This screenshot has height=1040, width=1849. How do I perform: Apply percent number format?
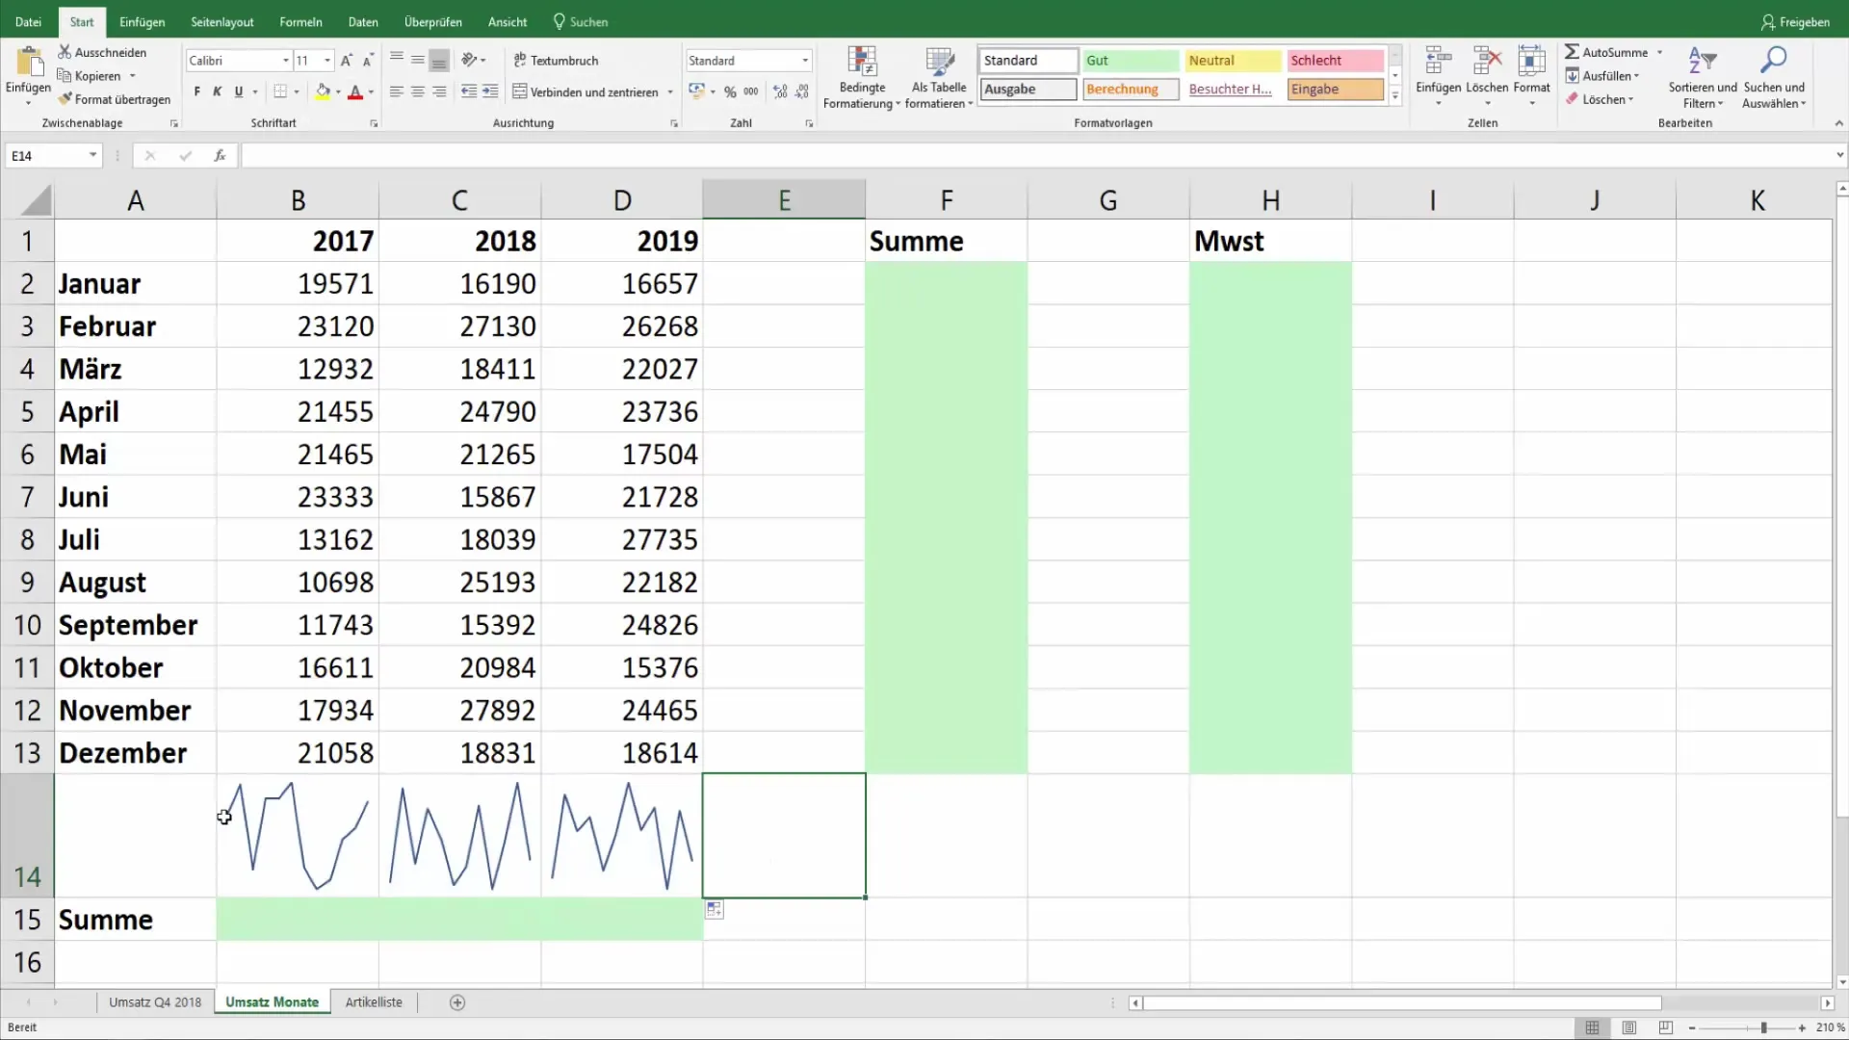click(x=730, y=91)
